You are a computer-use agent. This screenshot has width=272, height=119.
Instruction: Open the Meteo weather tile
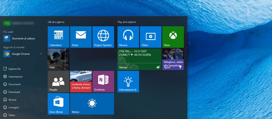[92, 104]
